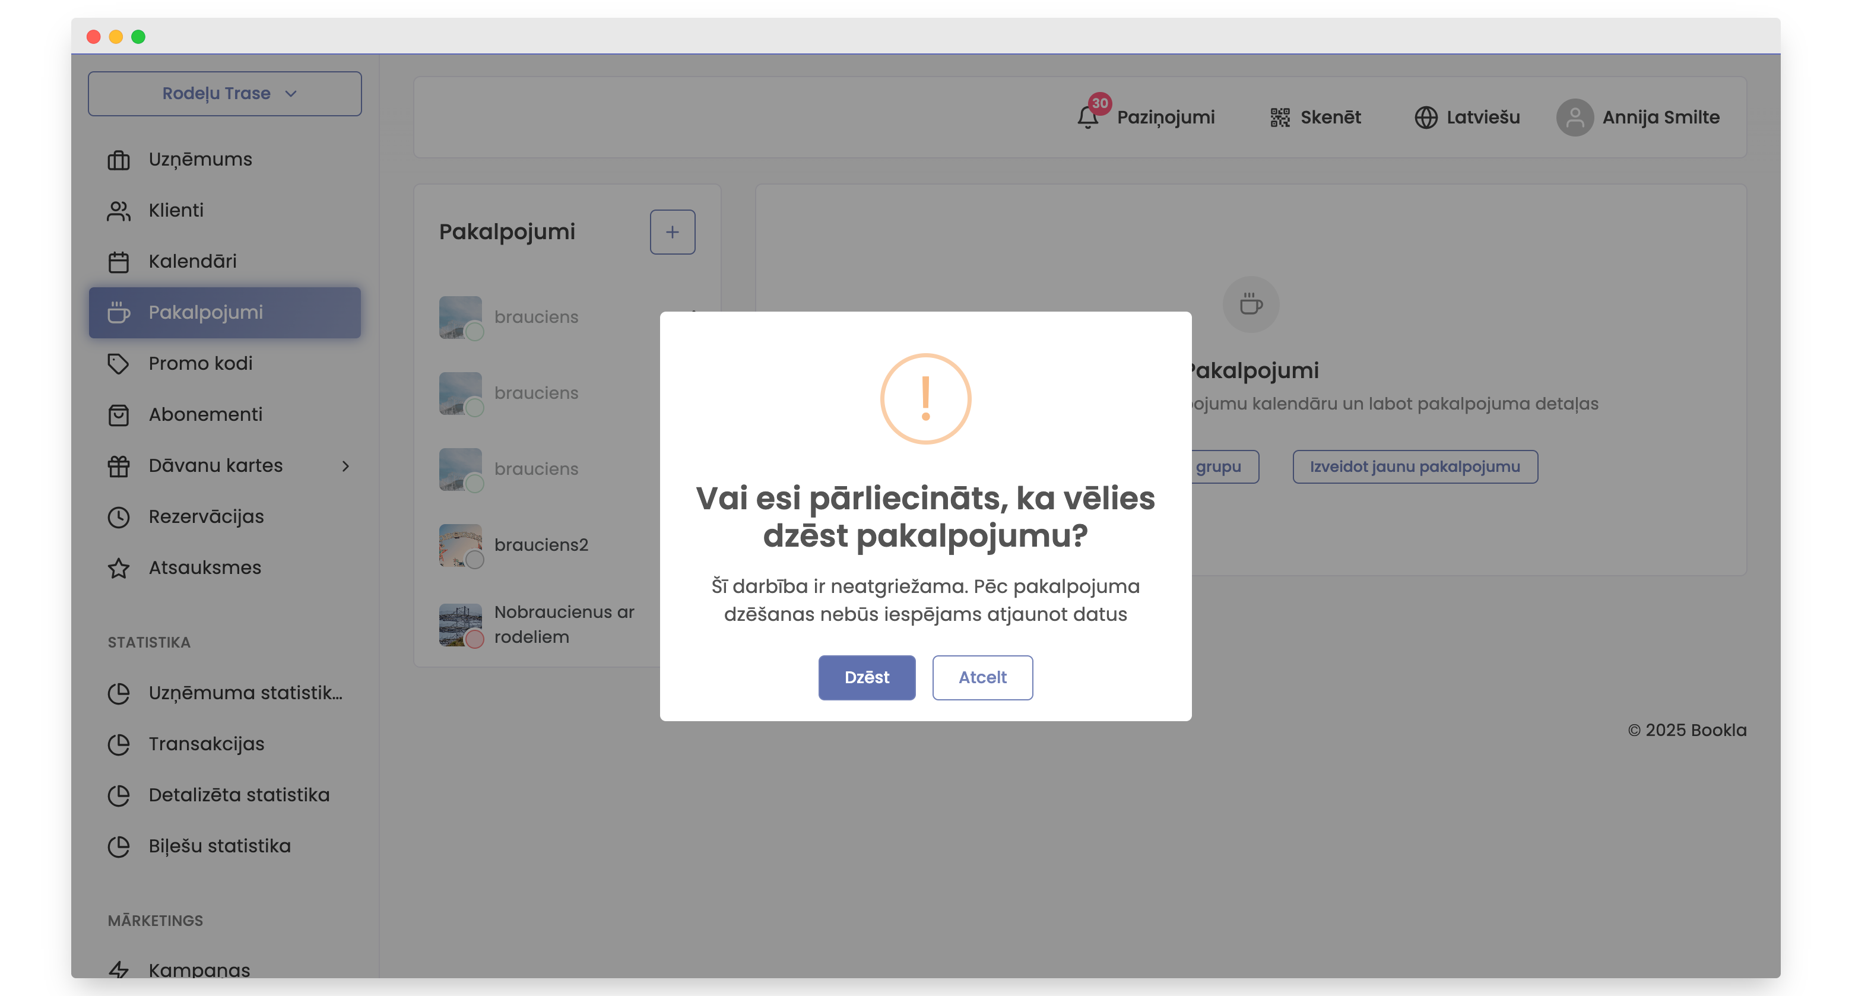Click the Atsauksmes star icon
Image resolution: width=1852 pixels, height=996 pixels.
(x=119, y=568)
